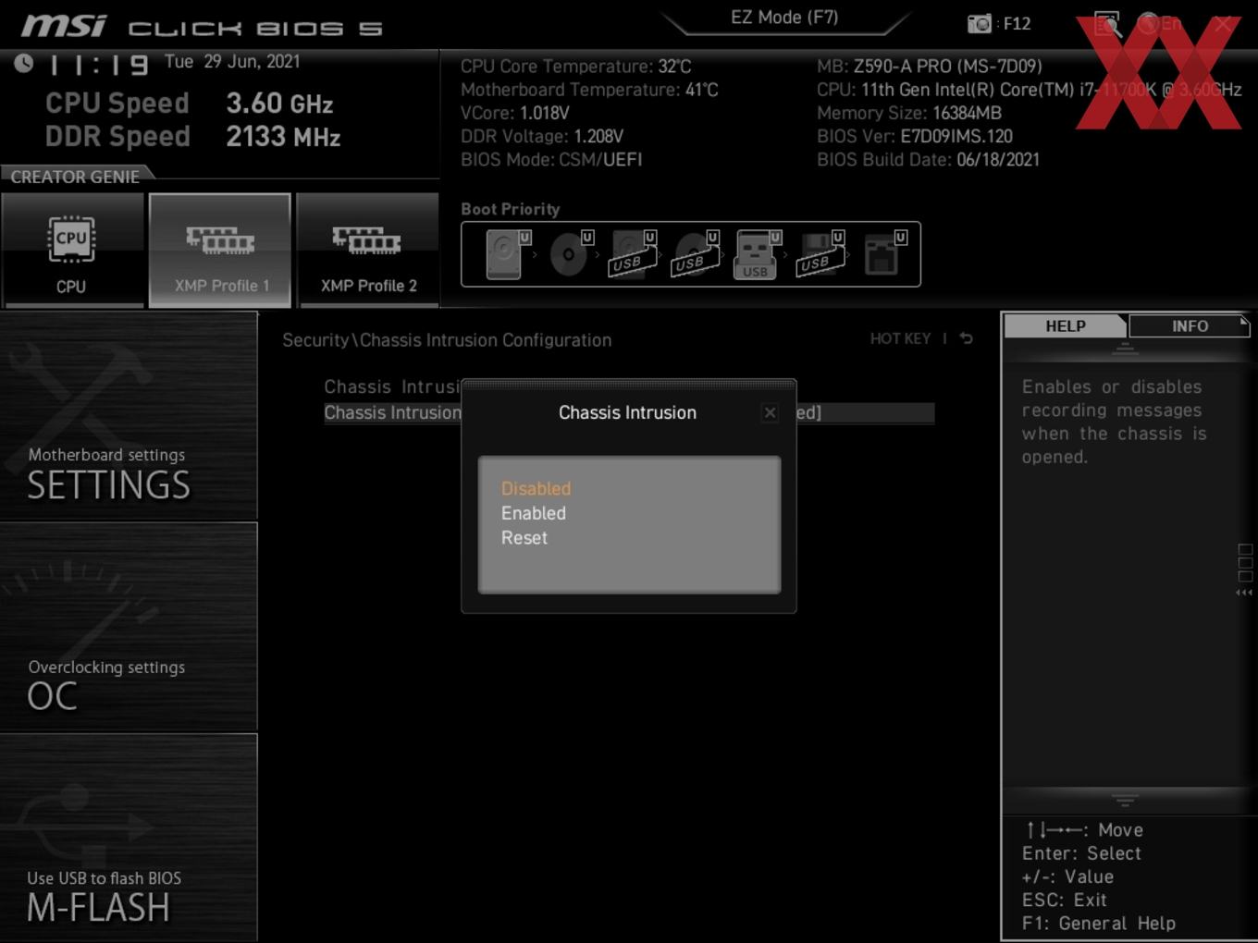Click the BIOS Mode: CSM/UEFI text

coord(551,159)
